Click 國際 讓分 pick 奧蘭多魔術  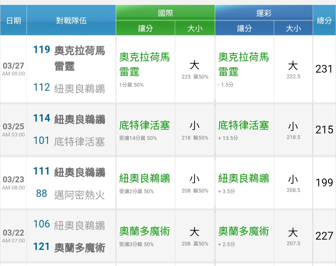[x=144, y=231]
